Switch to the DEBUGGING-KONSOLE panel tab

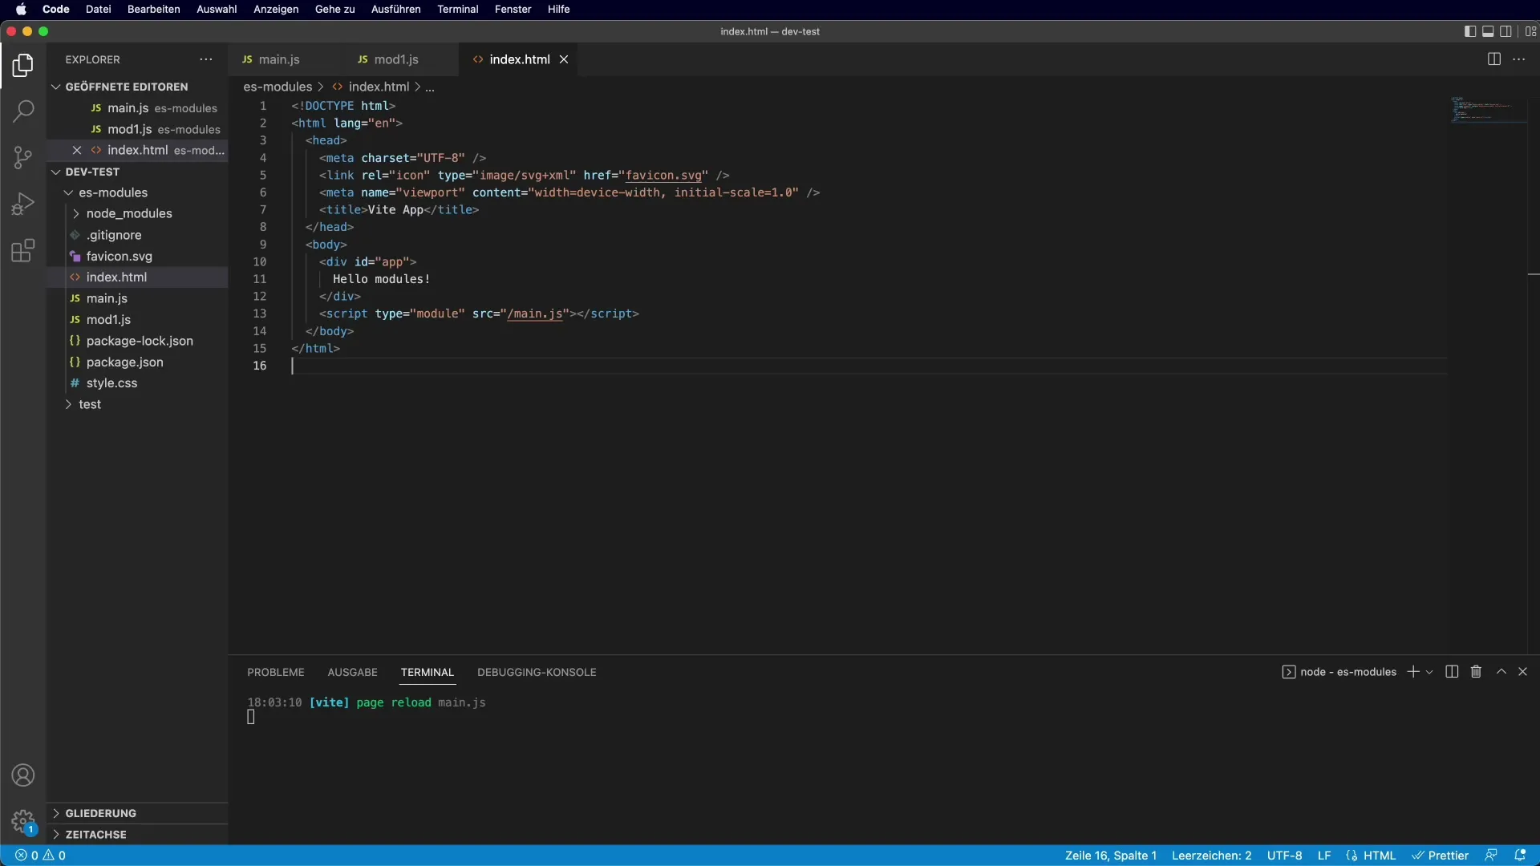click(537, 672)
